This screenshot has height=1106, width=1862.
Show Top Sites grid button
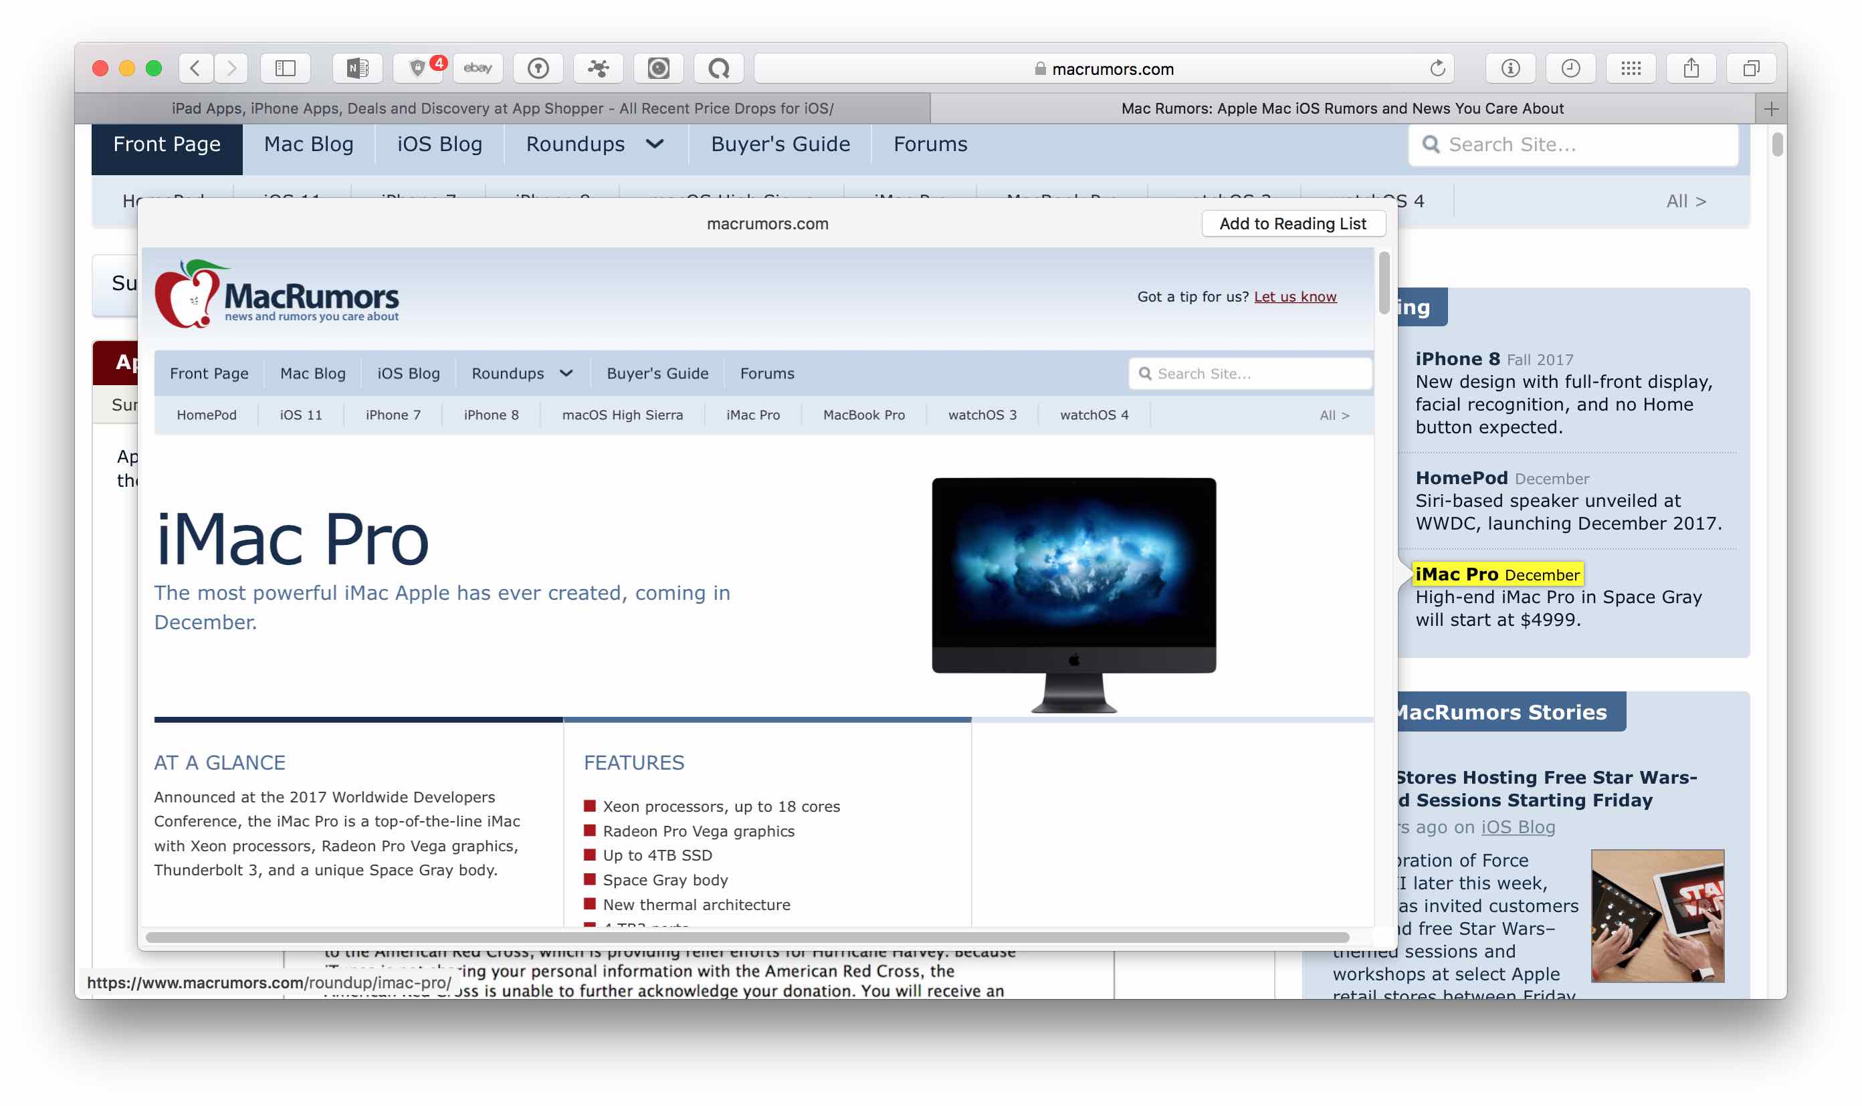1631,69
